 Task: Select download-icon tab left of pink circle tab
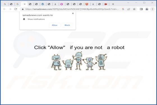coord(55,4)
